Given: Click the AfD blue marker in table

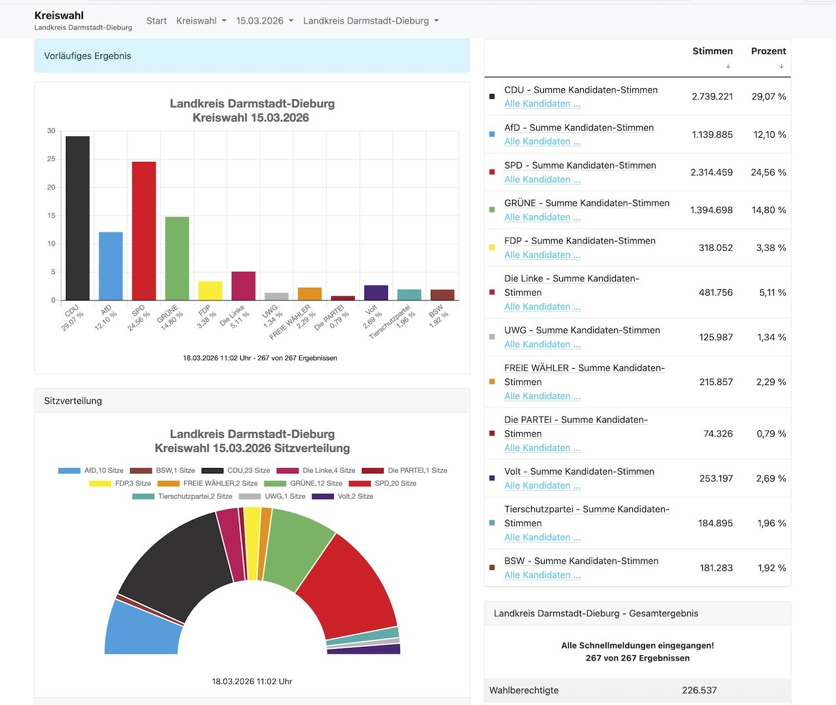Looking at the screenshot, I should click(492, 134).
